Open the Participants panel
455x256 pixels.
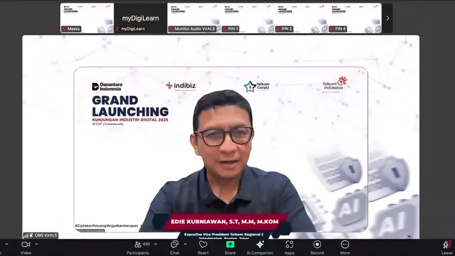point(138,248)
